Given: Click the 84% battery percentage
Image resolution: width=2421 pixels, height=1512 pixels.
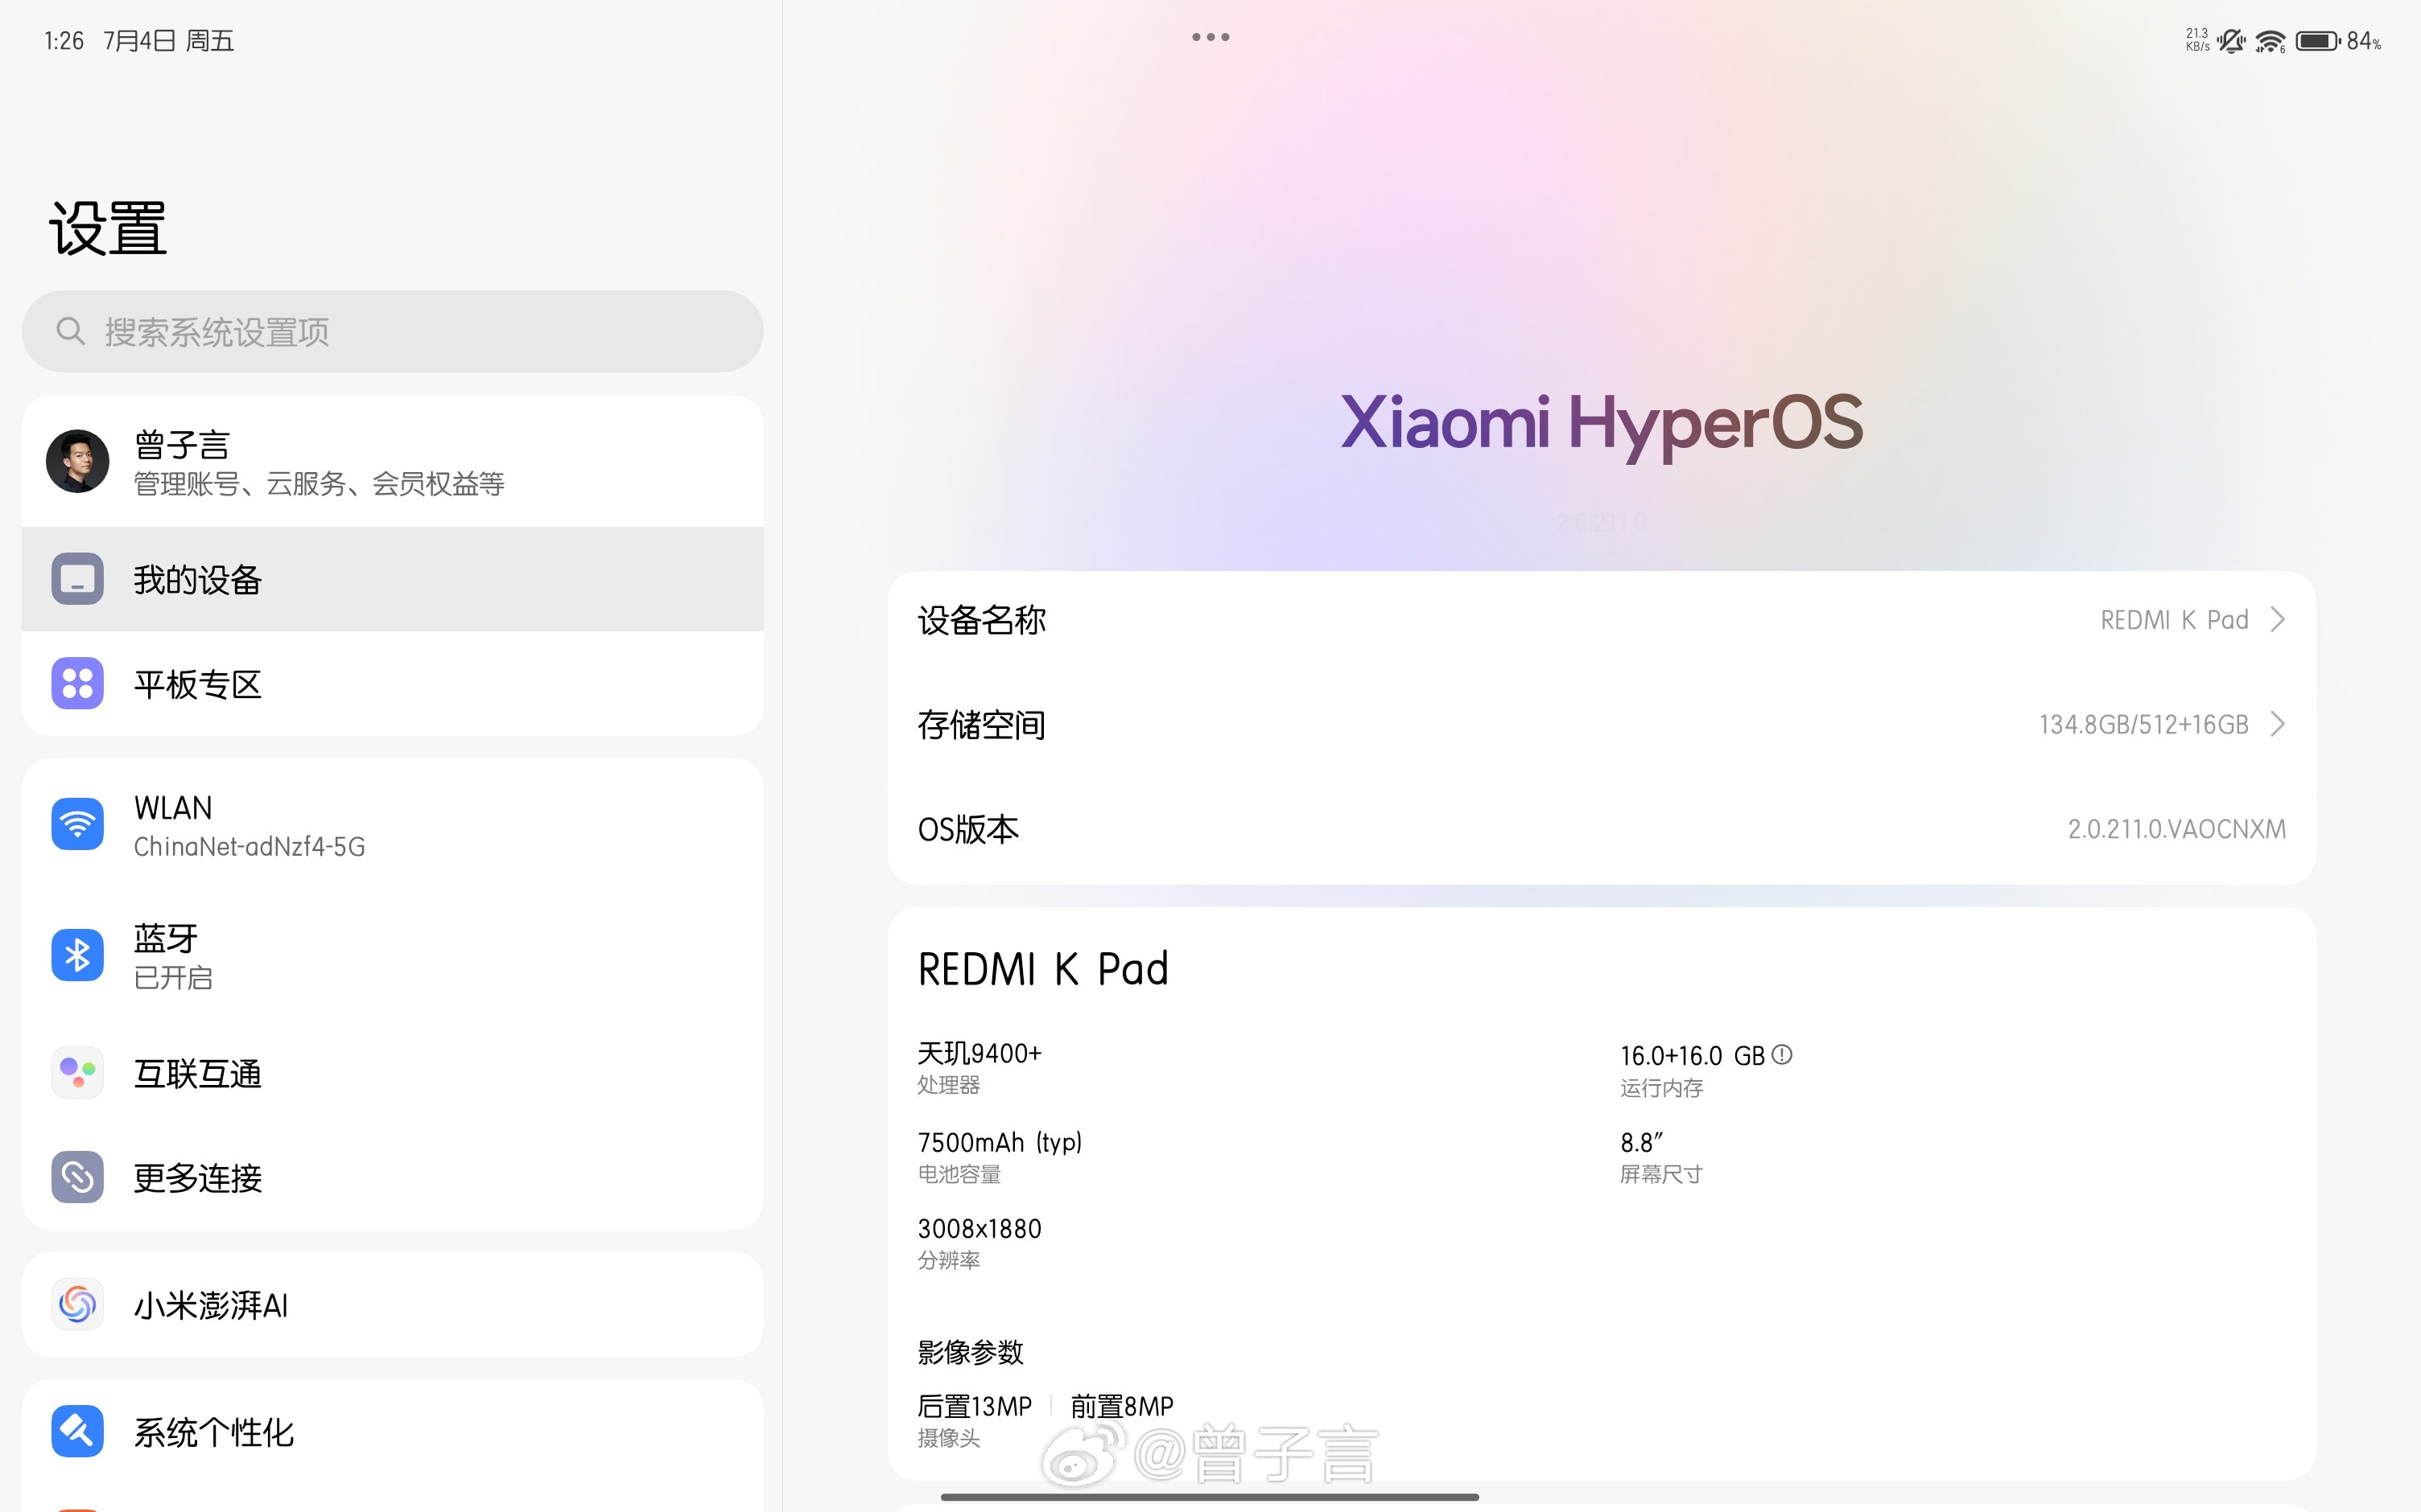Looking at the screenshot, I should pyautogui.click(x=2364, y=41).
